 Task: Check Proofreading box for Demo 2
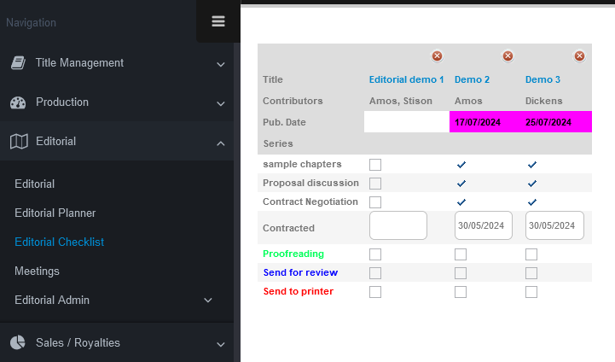click(x=461, y=254)
